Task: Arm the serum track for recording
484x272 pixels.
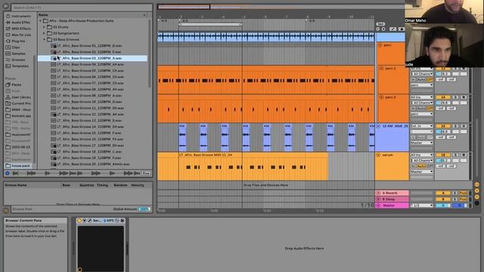Action: pos(464,155)
